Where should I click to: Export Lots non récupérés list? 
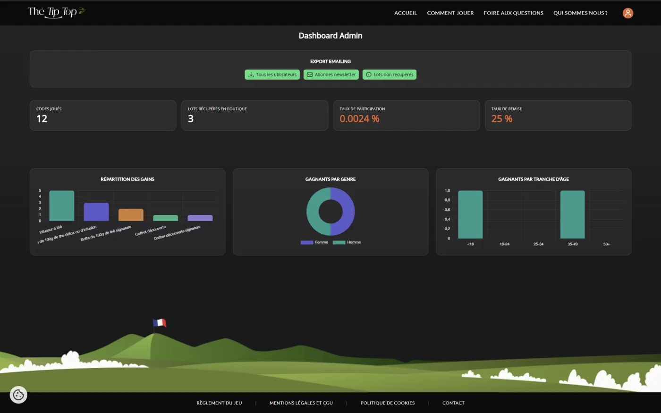tap(390, 74)
